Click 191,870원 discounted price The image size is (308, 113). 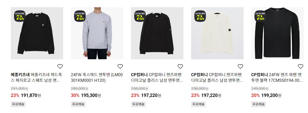pos(31,95)
